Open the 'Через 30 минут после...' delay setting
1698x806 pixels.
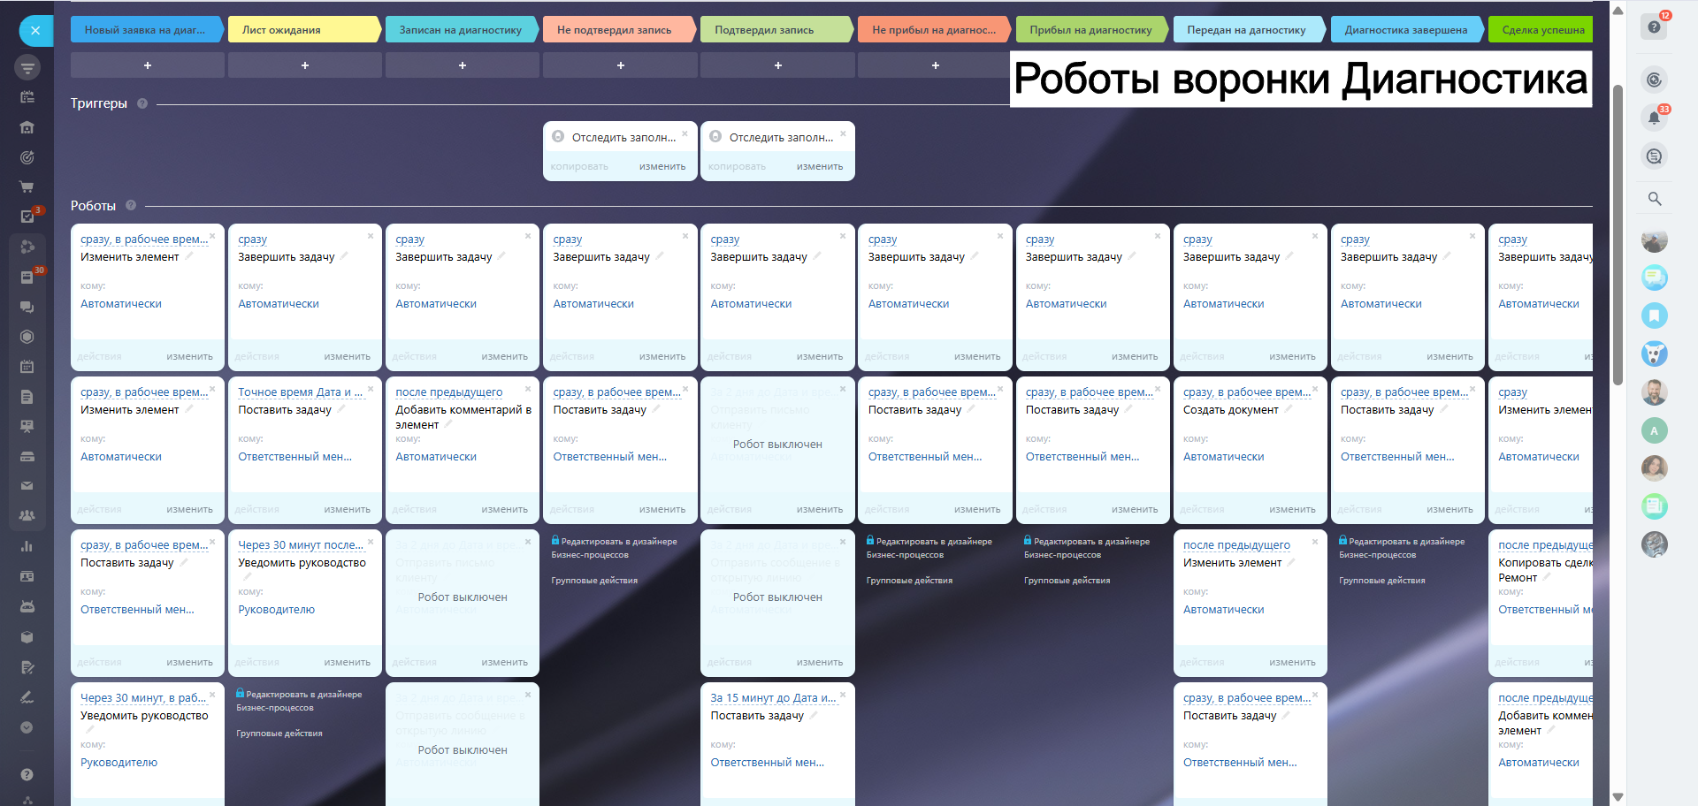point(301,545)
